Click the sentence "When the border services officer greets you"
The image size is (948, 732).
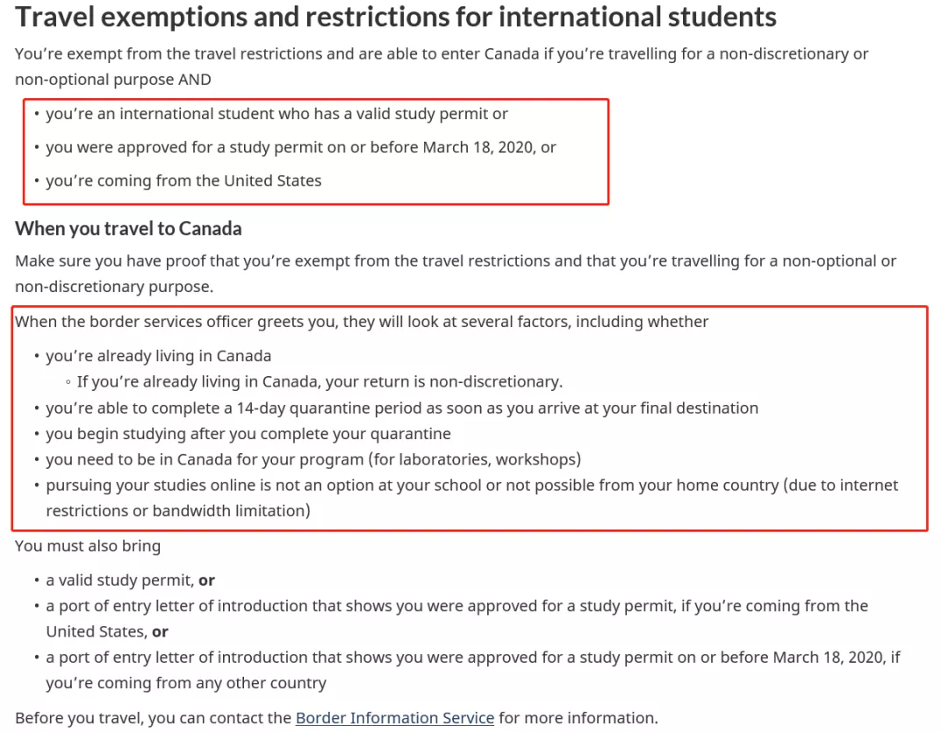pos(362,322)
